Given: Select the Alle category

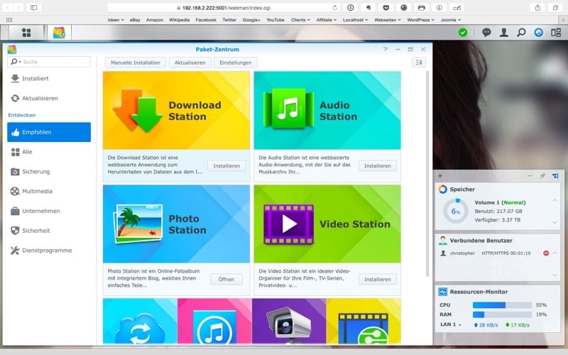Looking at the screenshot, I should tap(49, 152).
